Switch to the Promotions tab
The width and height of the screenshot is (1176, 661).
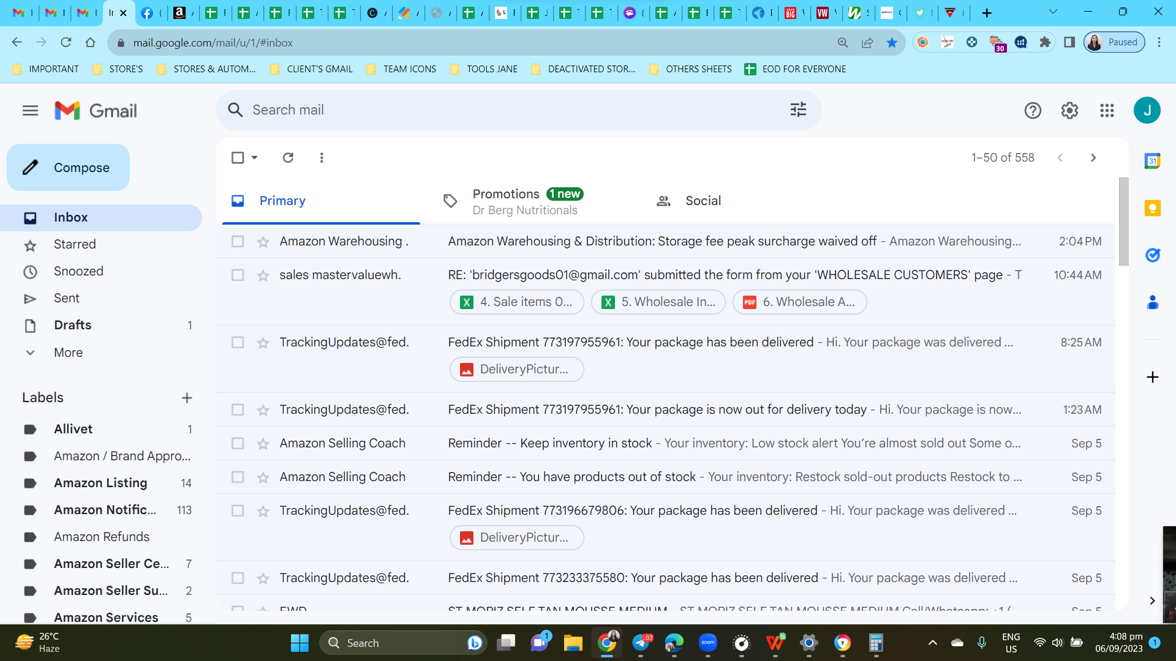[x=527, y=201]
